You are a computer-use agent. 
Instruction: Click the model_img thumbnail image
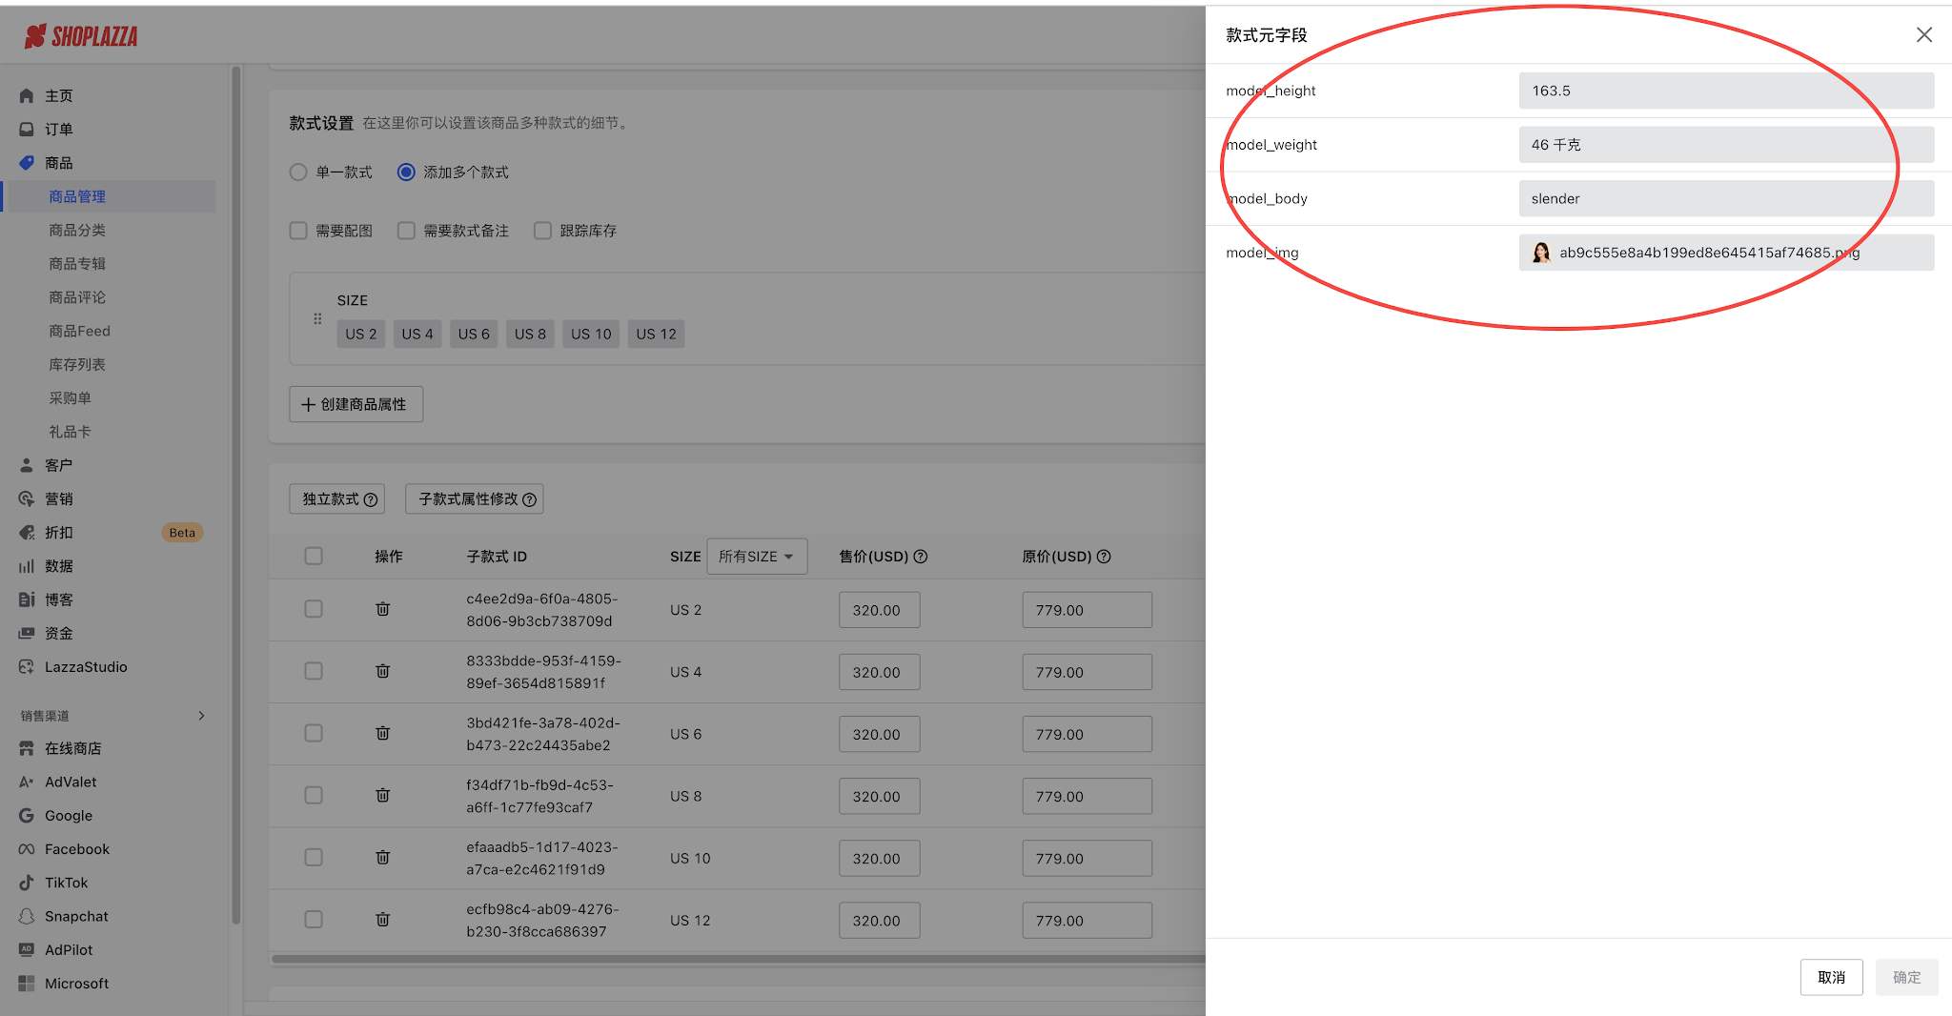click(1541, 253)
